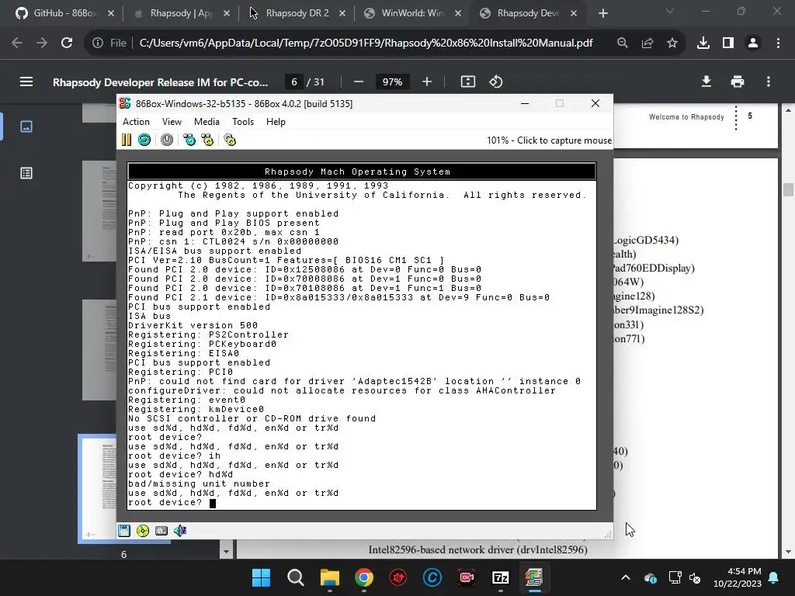The image size is (795, 596).
Task: Show hidden system tray icons
Action: [626, 577]
